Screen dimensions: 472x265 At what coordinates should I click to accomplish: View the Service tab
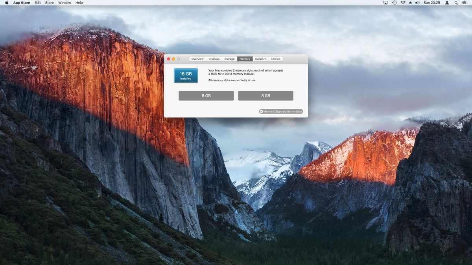(x=275, y=58)
